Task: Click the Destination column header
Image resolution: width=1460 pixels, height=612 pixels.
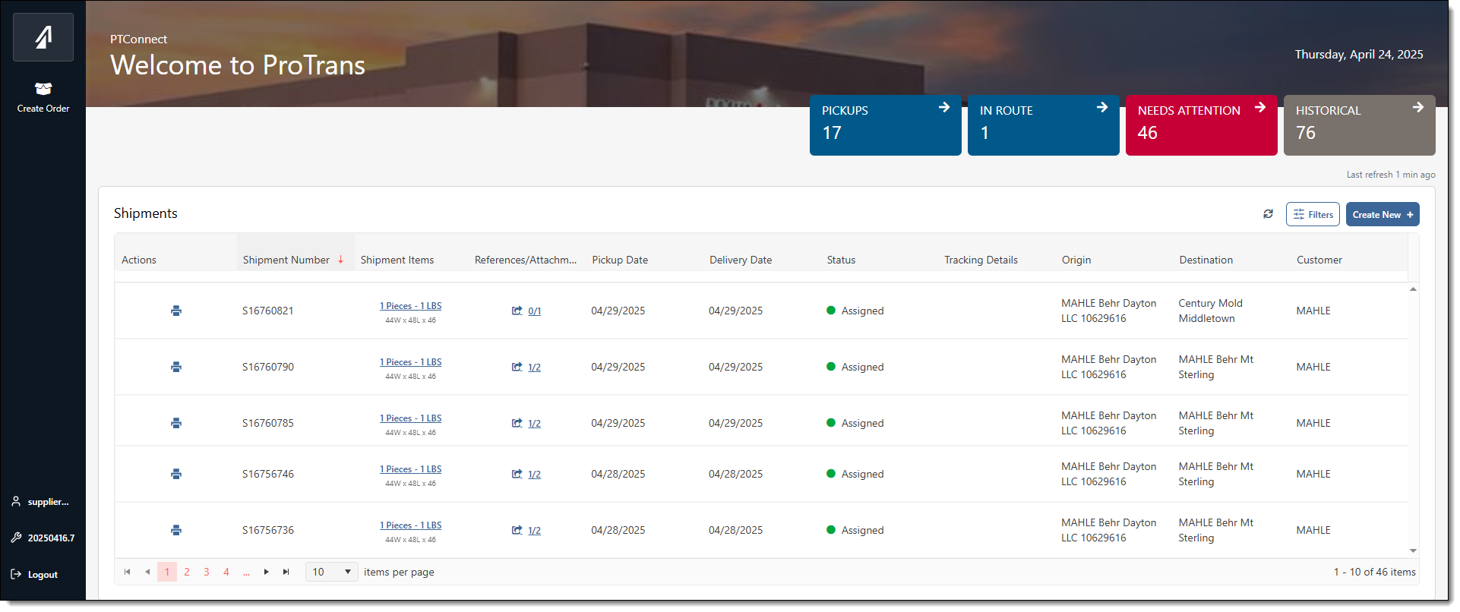Action: coord(1206,260)
